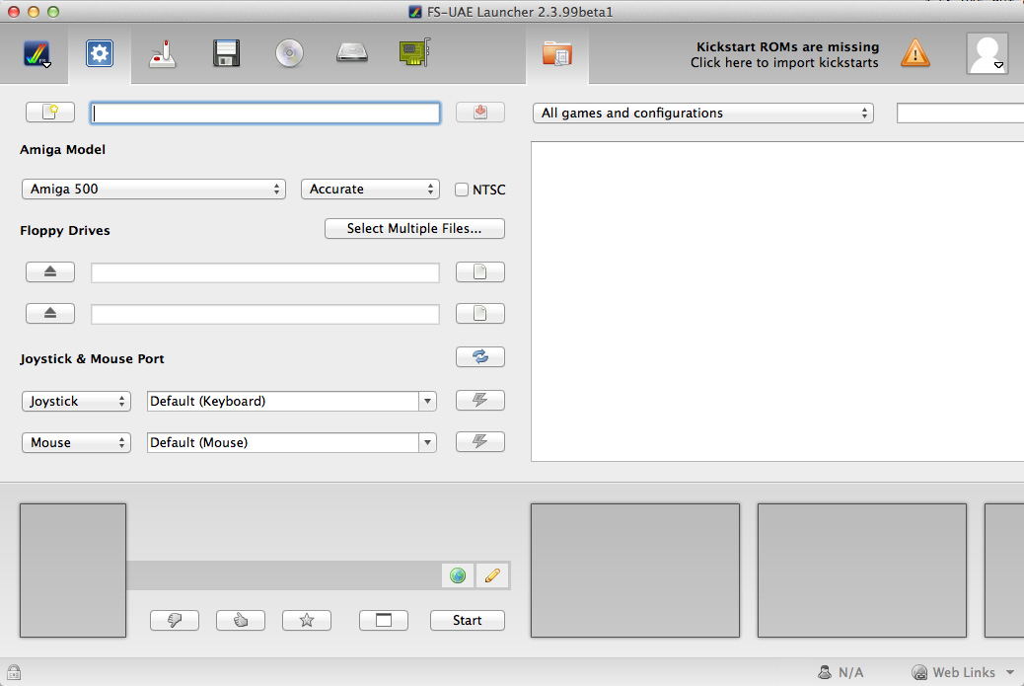Viewport: 1024px width, 686px height.
Task: Click the Kickstart ROMs warning icon
Action: coord(915,53)
